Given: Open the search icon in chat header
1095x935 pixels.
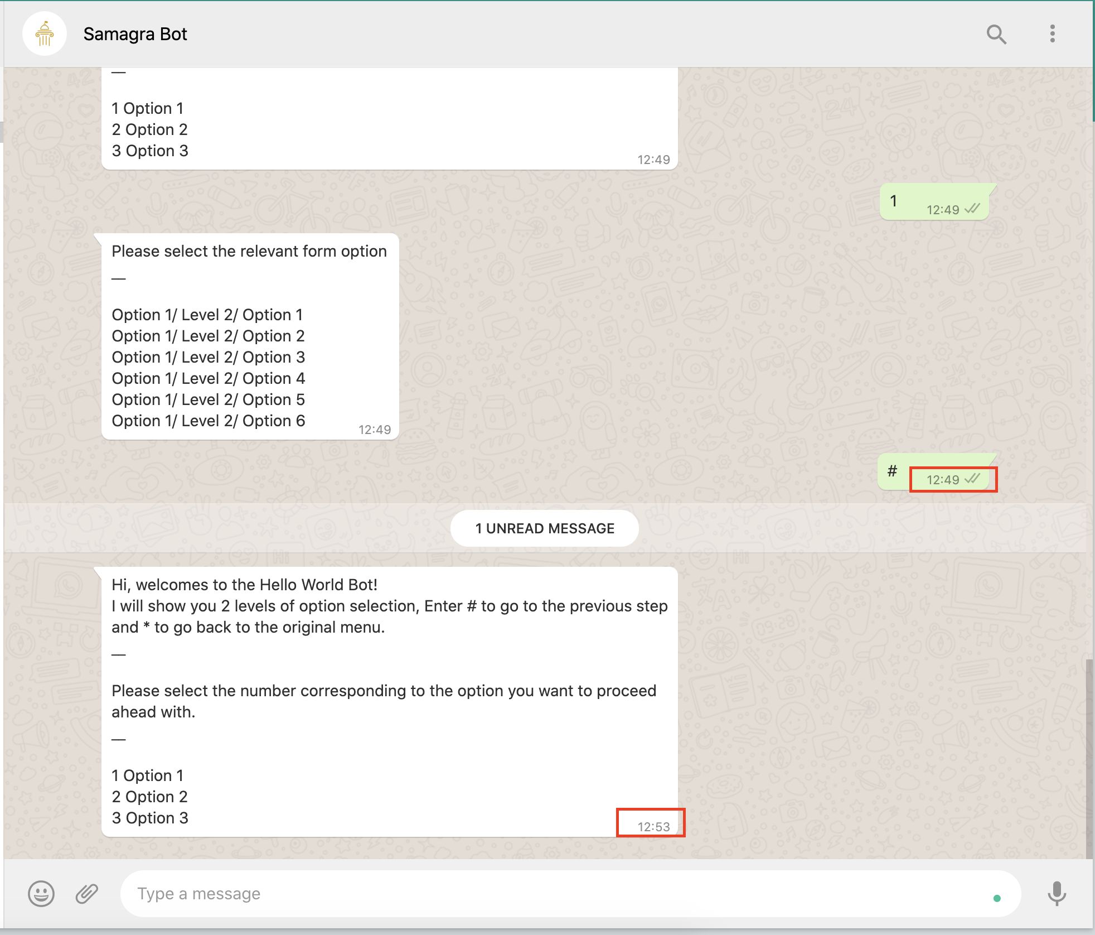Looking at the screenshot, I should (997, 34).
